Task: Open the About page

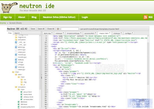Action: click(x=22, y=17)
